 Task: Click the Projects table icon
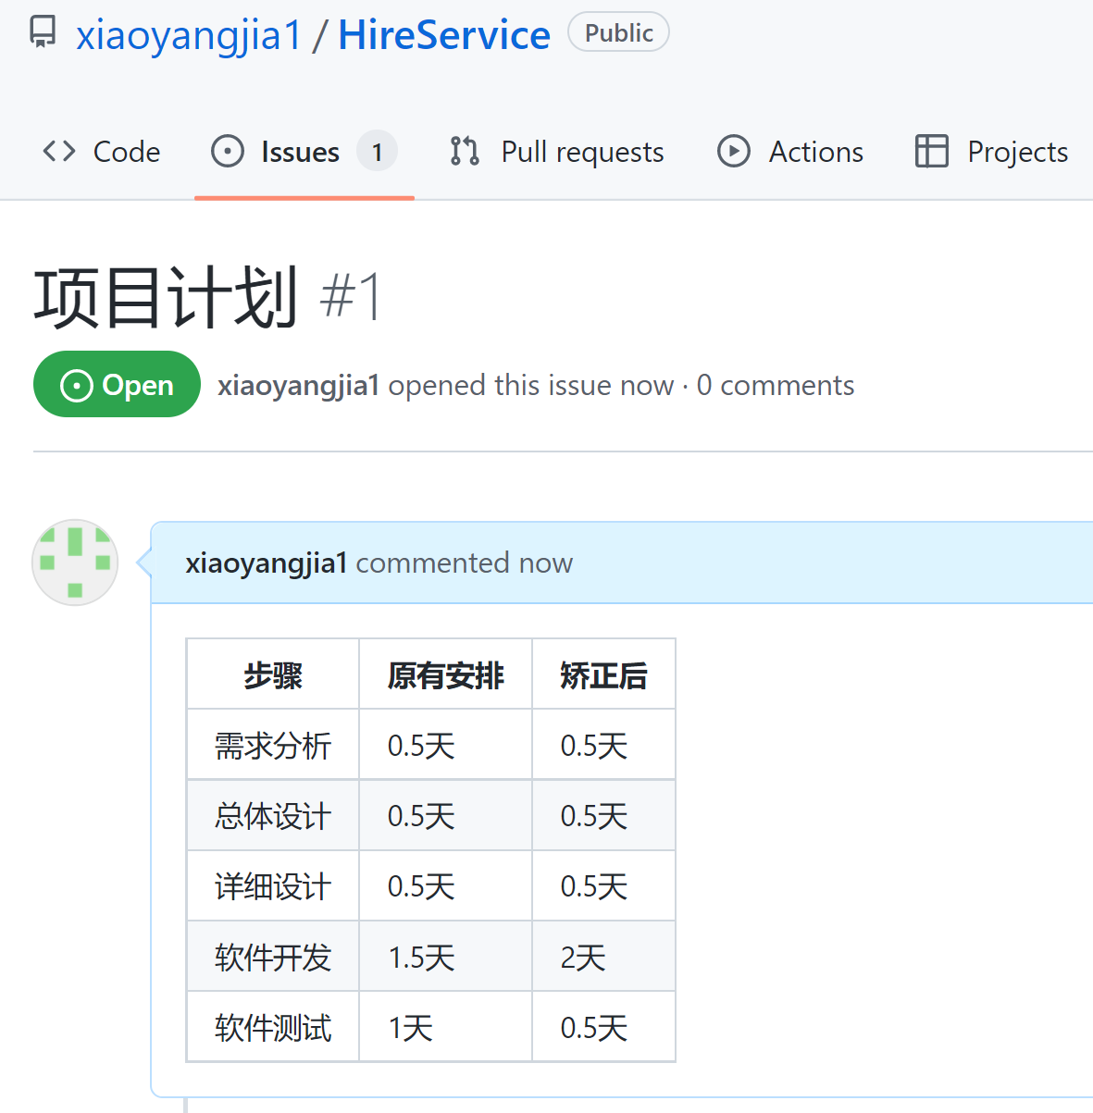(931, 151)
